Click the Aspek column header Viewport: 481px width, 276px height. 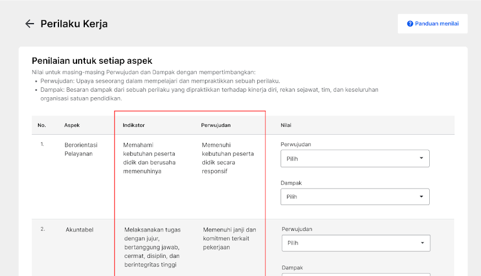pyautogui.click(x=72, y=125)
